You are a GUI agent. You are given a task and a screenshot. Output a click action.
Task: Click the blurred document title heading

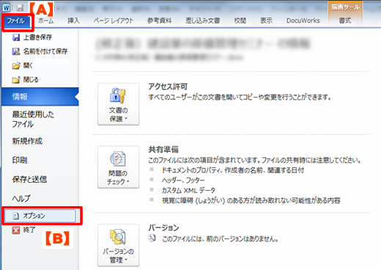coord(203,44)
